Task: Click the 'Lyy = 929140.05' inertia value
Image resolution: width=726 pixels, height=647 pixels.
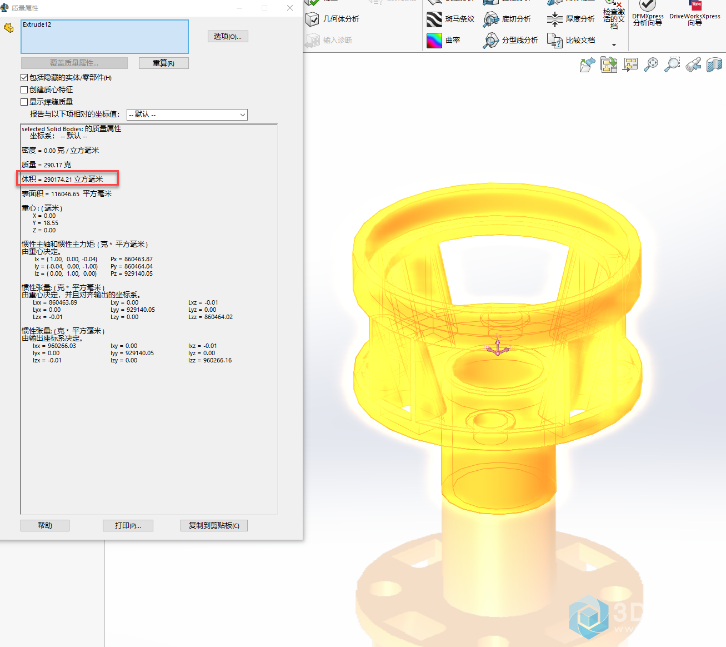Action: pos(133,310)
